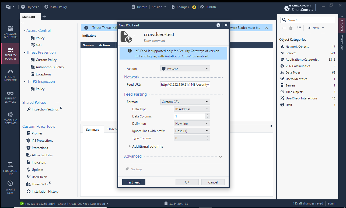Image resolution: width=346 pixels, height=208 pixels.
Task: Open the Manage & Settings view
Action: coord(11,118)
